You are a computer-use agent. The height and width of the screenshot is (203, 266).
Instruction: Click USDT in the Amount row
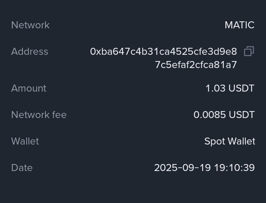[241, 88]
